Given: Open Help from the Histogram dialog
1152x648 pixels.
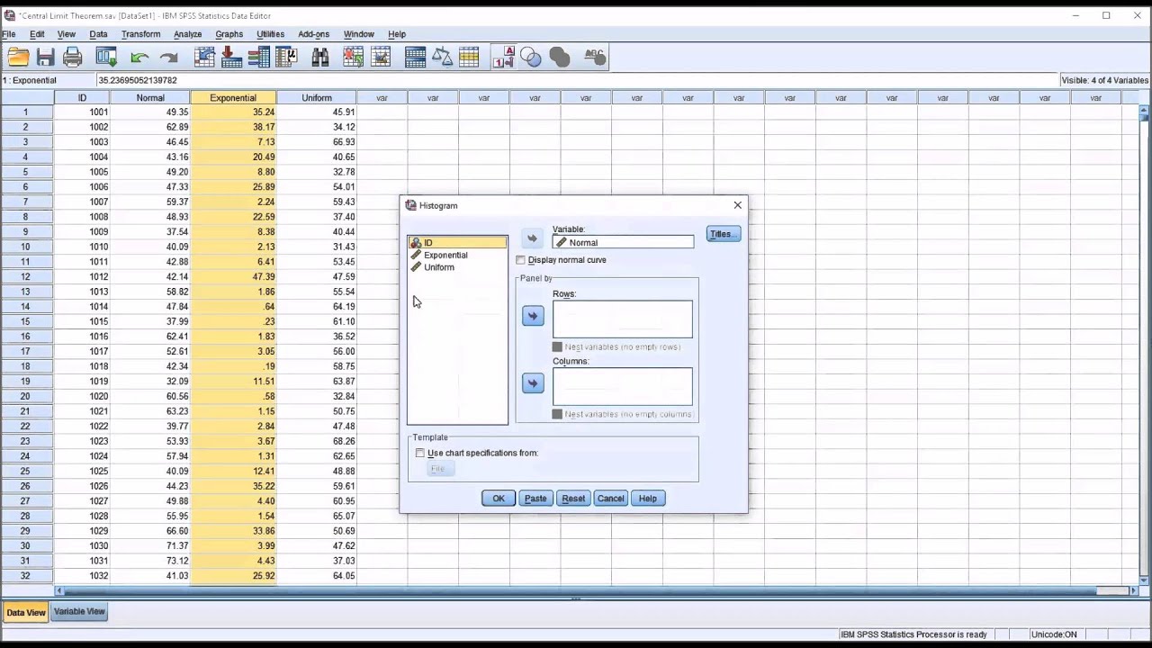Looking at the screenshot, I should point(648,499).
